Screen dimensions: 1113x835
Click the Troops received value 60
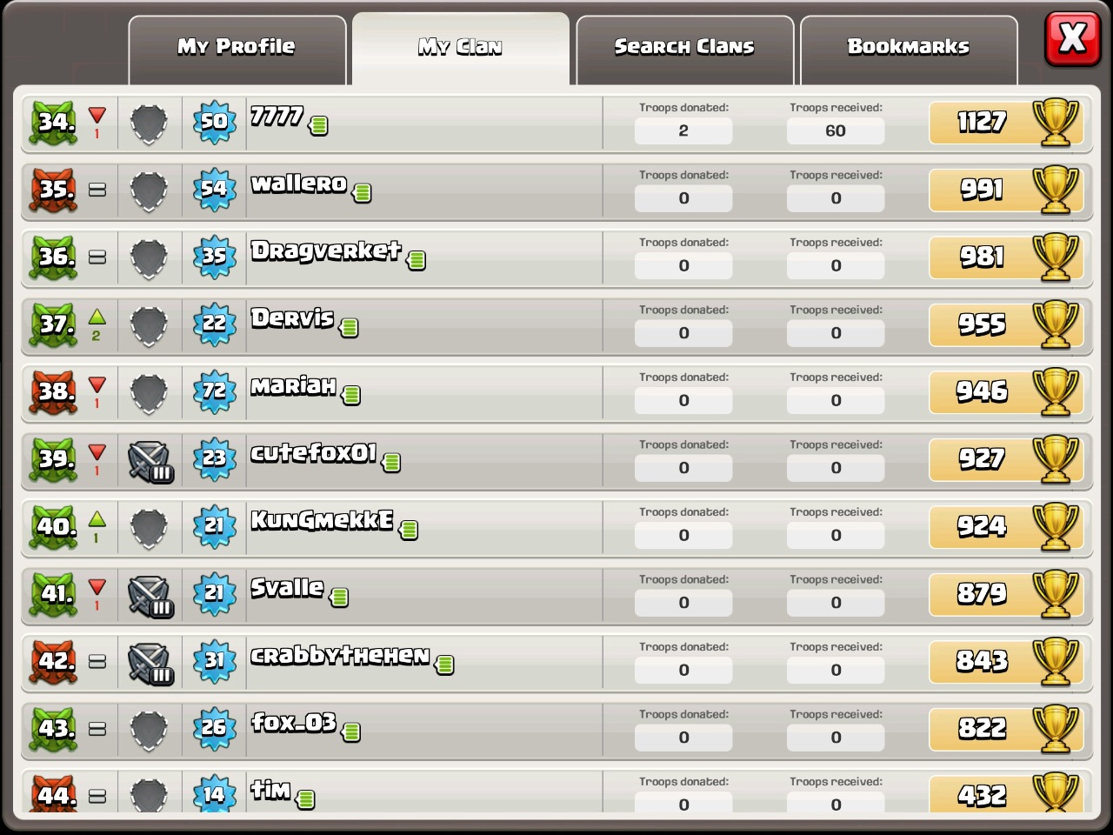[x=836, y=131]
